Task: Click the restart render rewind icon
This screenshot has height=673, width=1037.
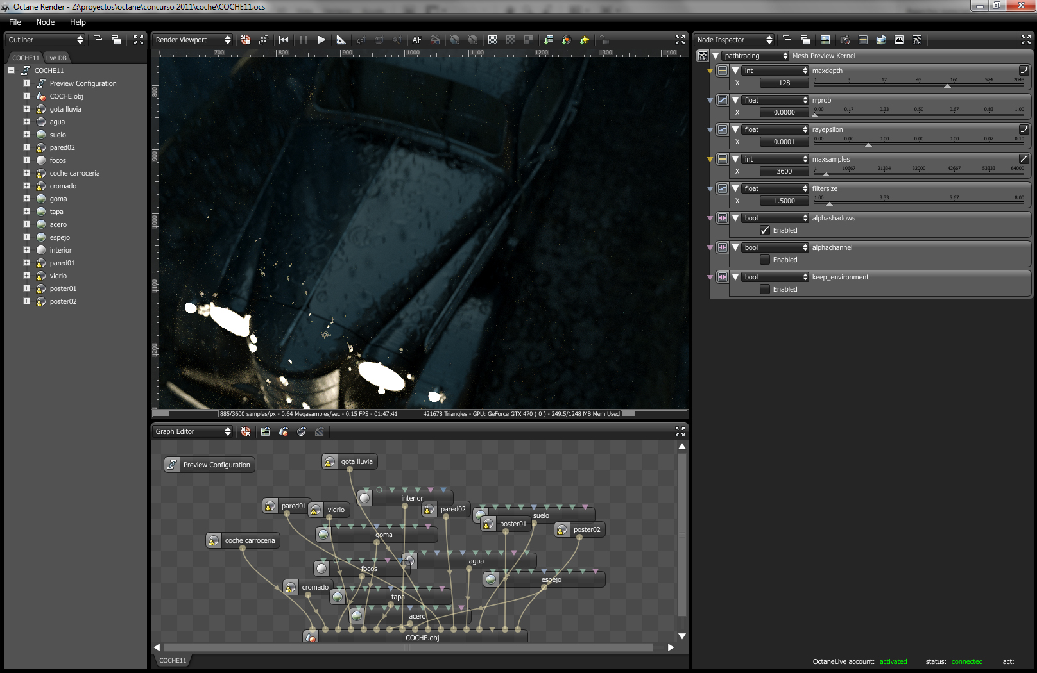Action: [x=284, y=40]
